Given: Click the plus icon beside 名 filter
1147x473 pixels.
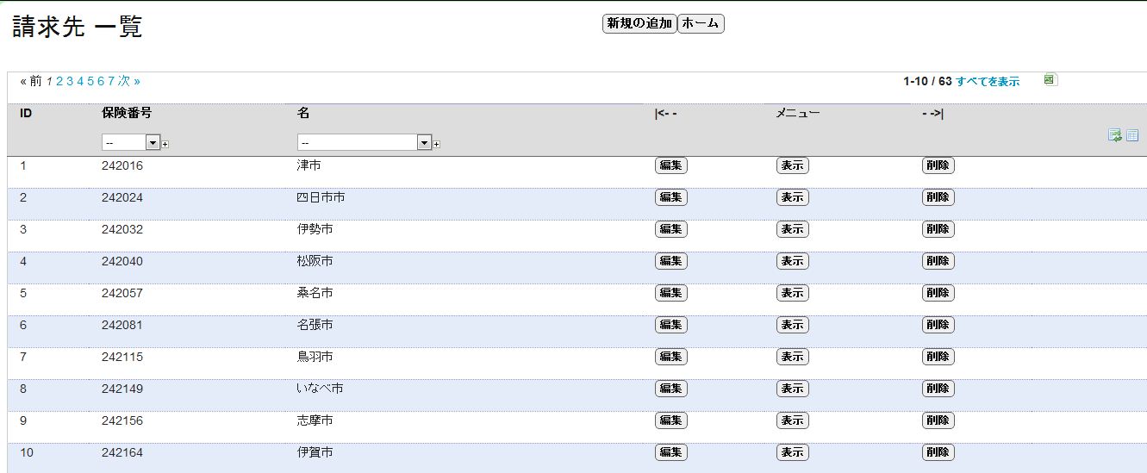Looking at the screenshot, I should tap(437, 144).
